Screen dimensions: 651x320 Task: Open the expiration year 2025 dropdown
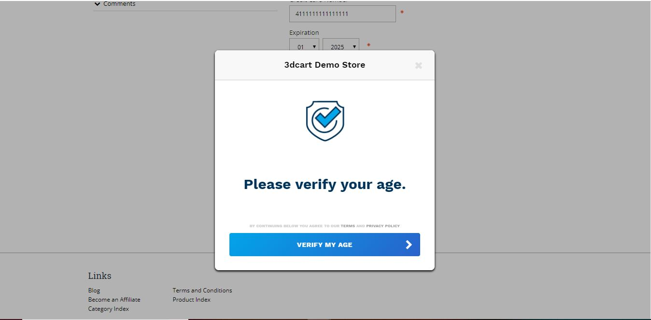[x=341, y=46]
